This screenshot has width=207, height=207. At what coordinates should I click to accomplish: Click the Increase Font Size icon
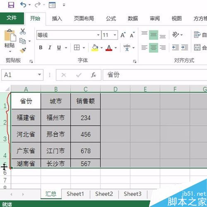[x=123, y=35]
